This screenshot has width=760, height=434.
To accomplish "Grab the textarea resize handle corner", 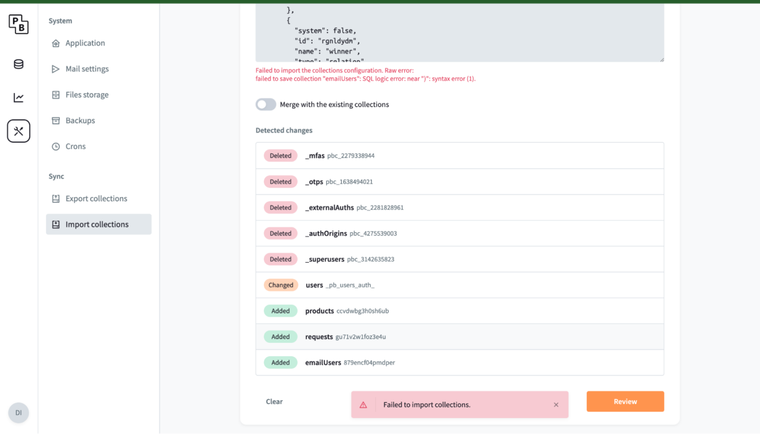I will point(661,59).
